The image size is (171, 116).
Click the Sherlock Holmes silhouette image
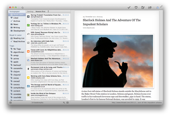118,61
